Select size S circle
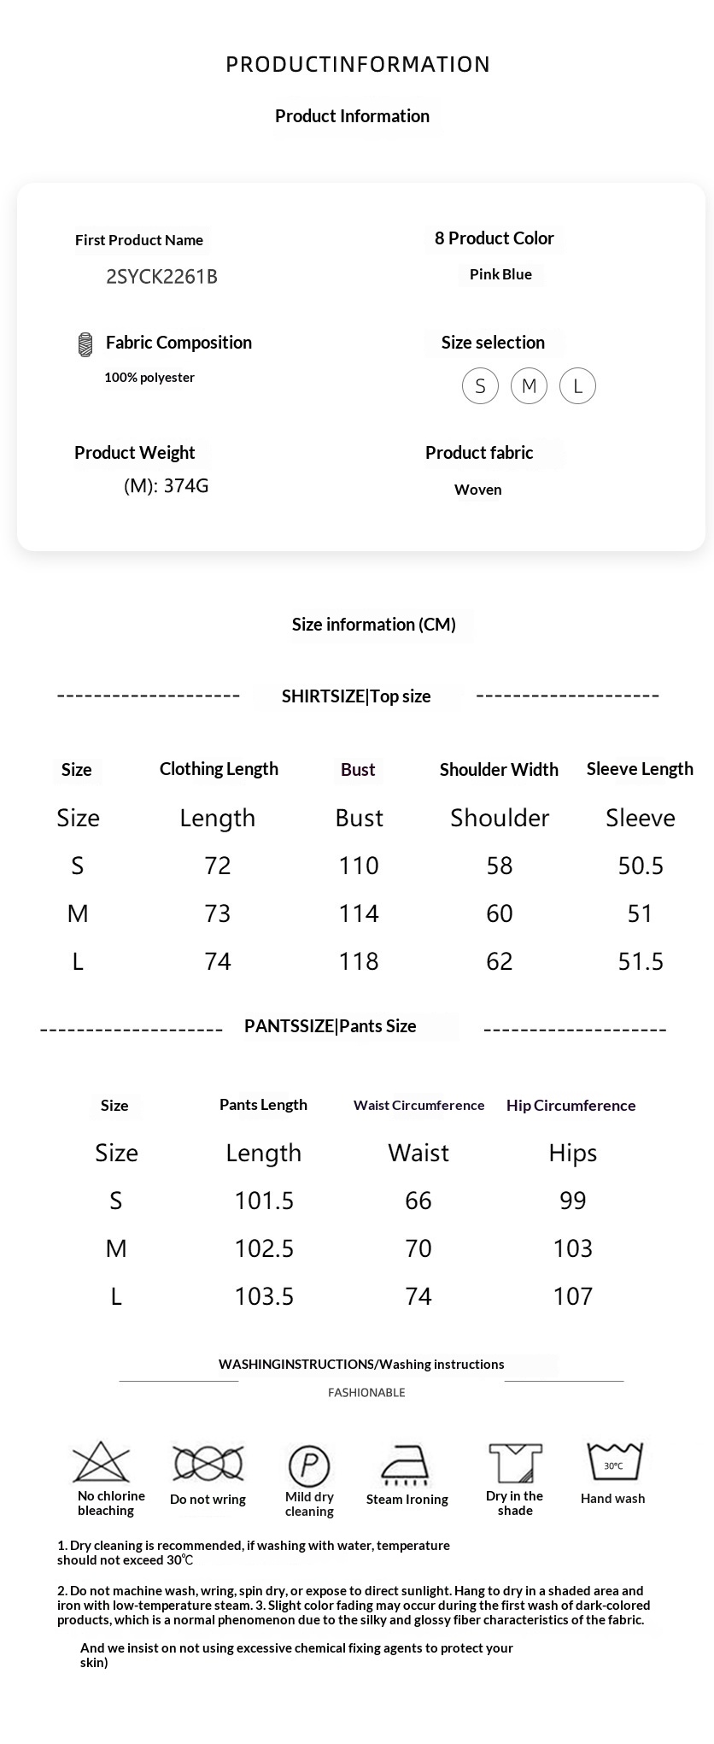Viewport: 714px width, 1744px height. pos(480,386)
